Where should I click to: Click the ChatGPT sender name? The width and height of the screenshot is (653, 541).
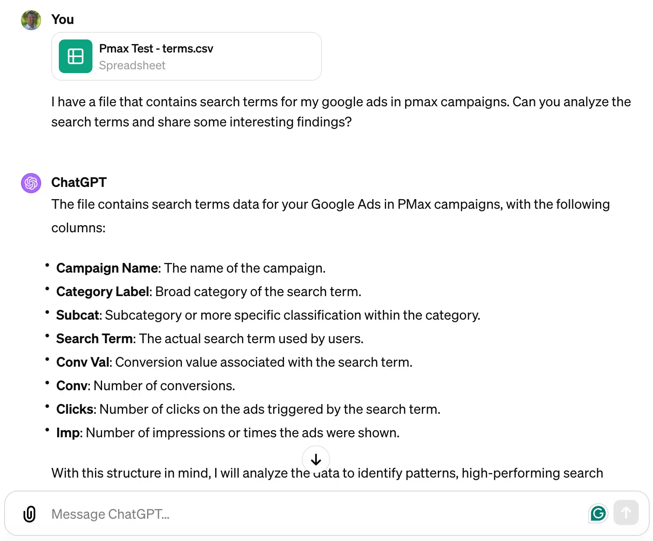(79, 182)
